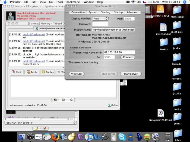
Task: Open the direction.doc file on desktop
Action: (163, 27)
